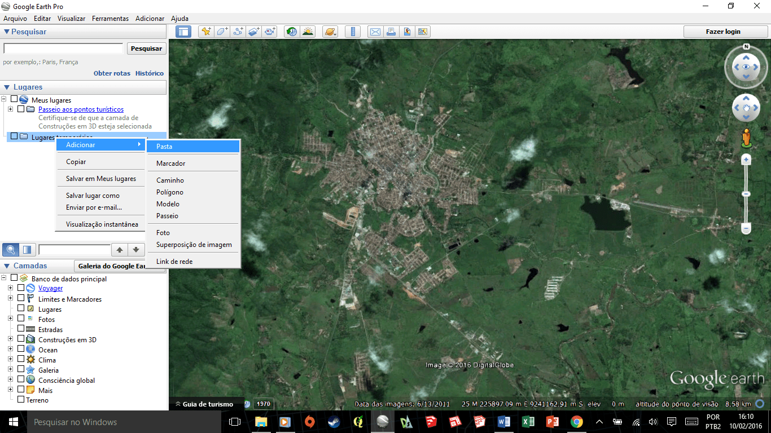Click the Email envelope toolbar icon

pos(375,32)
